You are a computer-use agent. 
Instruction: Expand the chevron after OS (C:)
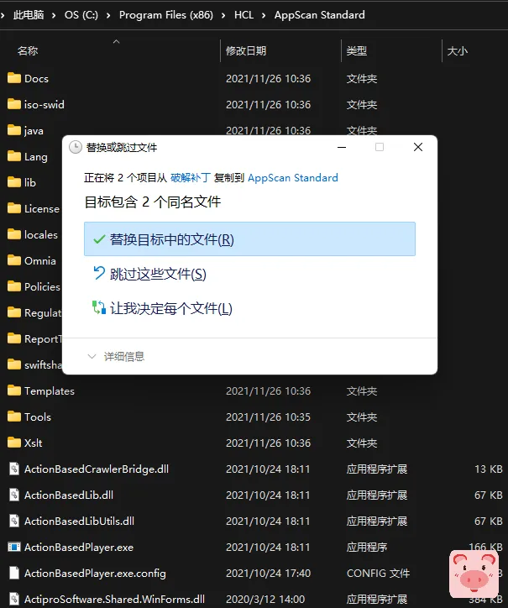(x=108, y=15)
